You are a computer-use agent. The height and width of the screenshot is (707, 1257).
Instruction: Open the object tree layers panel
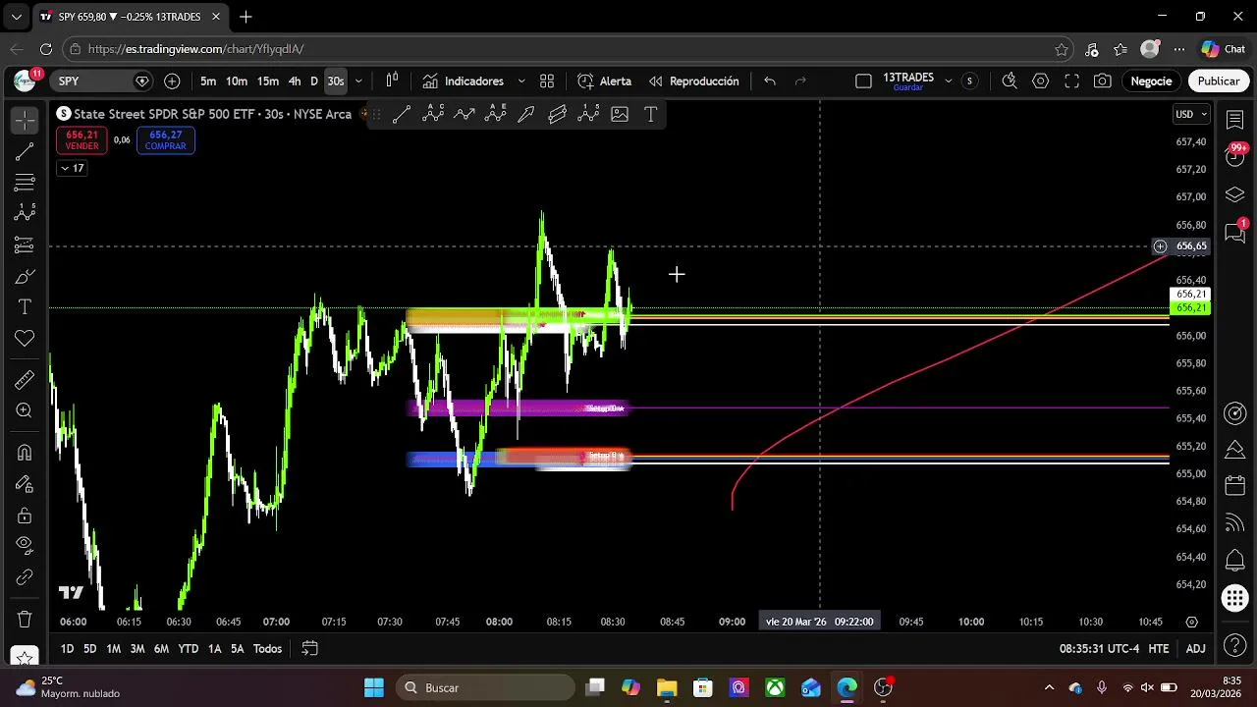tap(1235, 194)
